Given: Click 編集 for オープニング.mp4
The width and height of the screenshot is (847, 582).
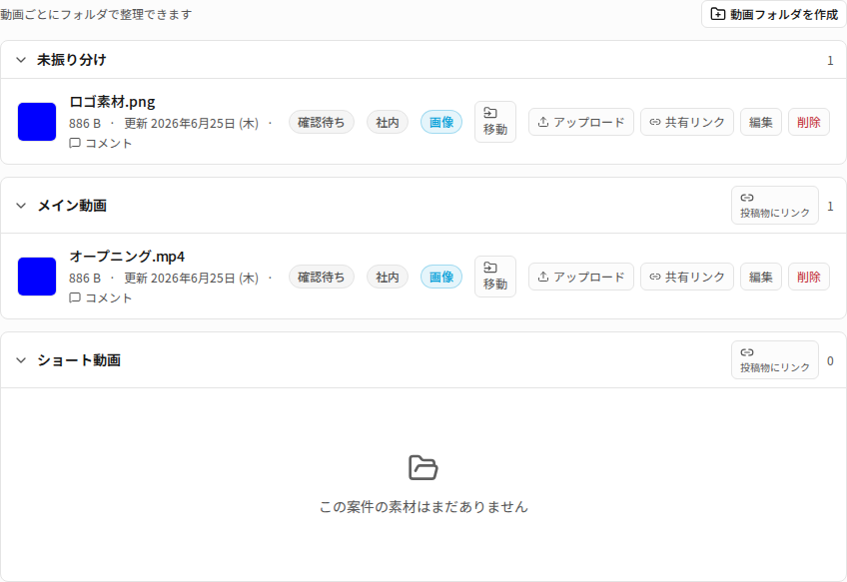Looking at the screenshot, I should pyautogui.click(x=761, y=277).
